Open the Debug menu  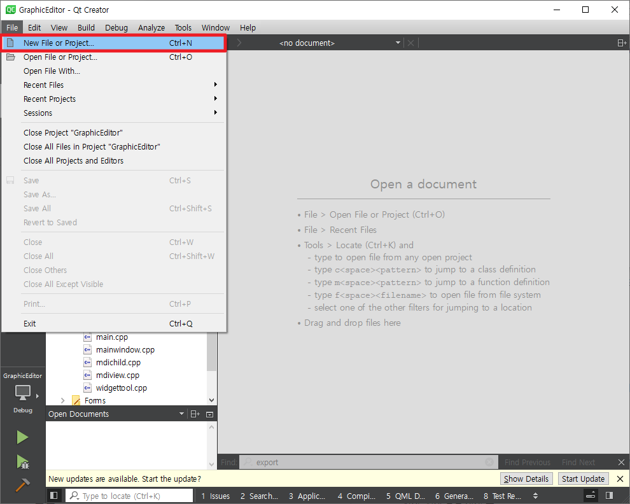point(116,28)
